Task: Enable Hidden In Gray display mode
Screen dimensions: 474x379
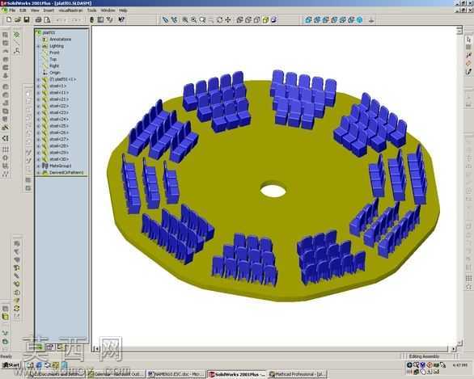Action: pyautogui.click(x=248, y=20)
